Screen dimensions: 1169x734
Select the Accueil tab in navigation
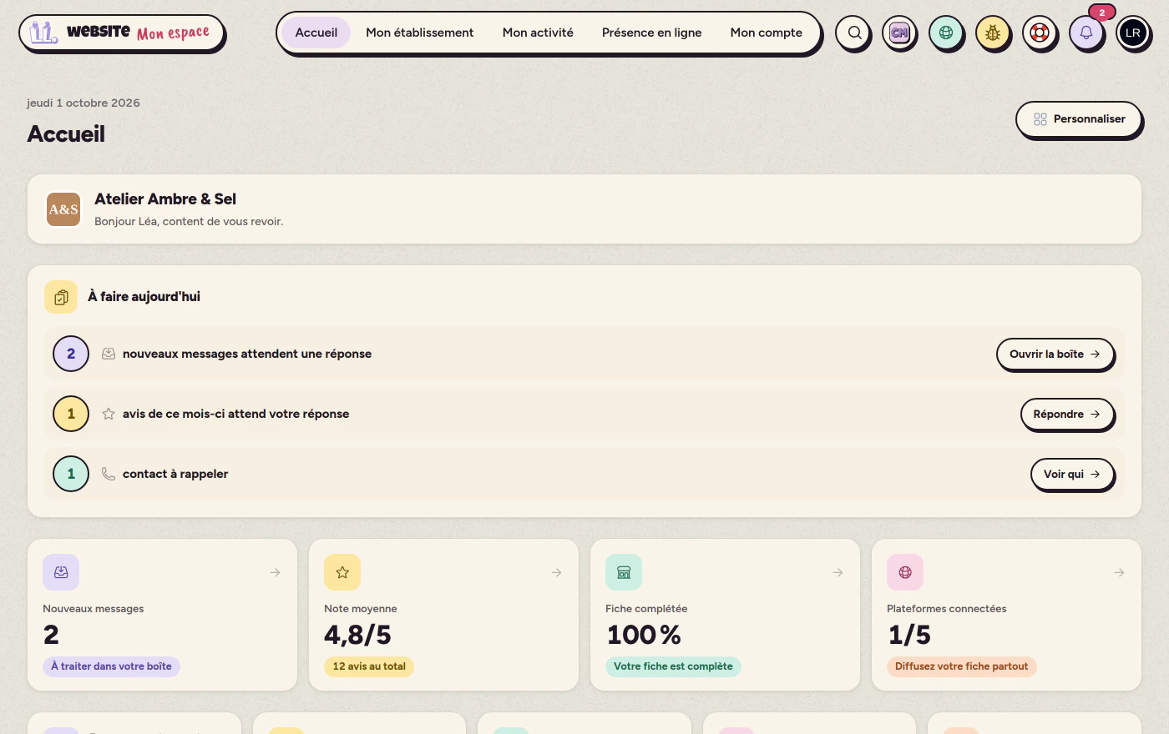[316, 33]
